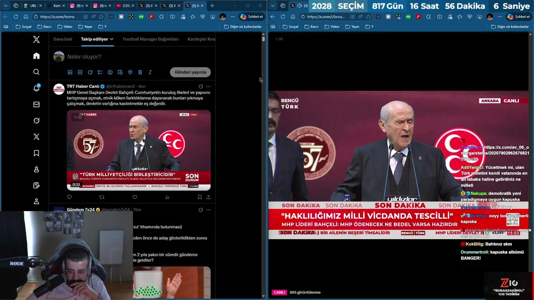Image resolution: width=534 pixels, height=300 pixels.
Task: Open Video bookmarks folder in right browser
Action: 332,27
